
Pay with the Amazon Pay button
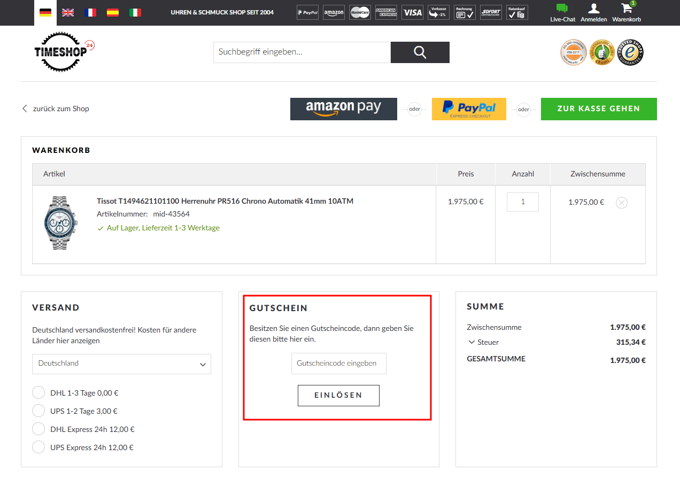tap(343, 109)
